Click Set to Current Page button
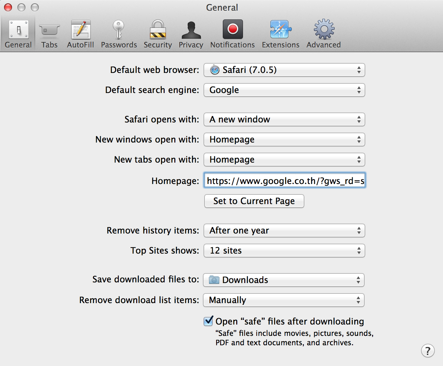 (x=254, y=201)
